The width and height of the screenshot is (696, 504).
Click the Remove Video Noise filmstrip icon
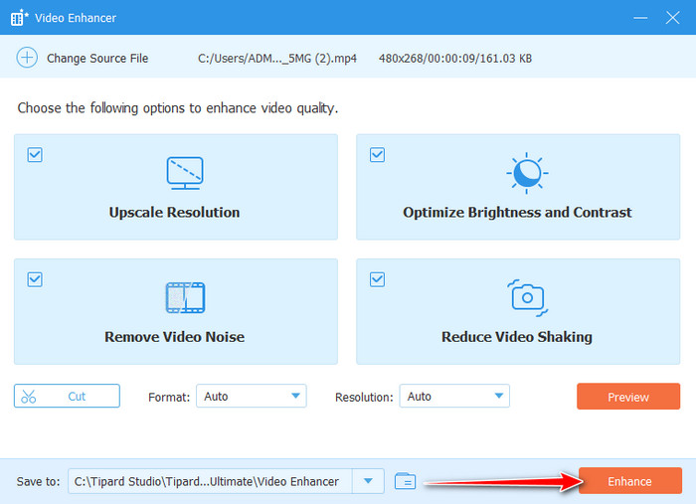[185, 297]
